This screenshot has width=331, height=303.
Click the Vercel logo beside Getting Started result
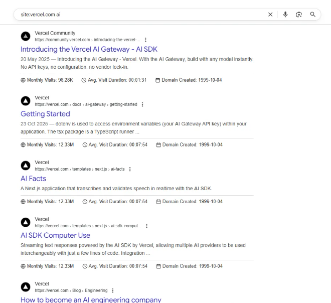tap(26, 101)
